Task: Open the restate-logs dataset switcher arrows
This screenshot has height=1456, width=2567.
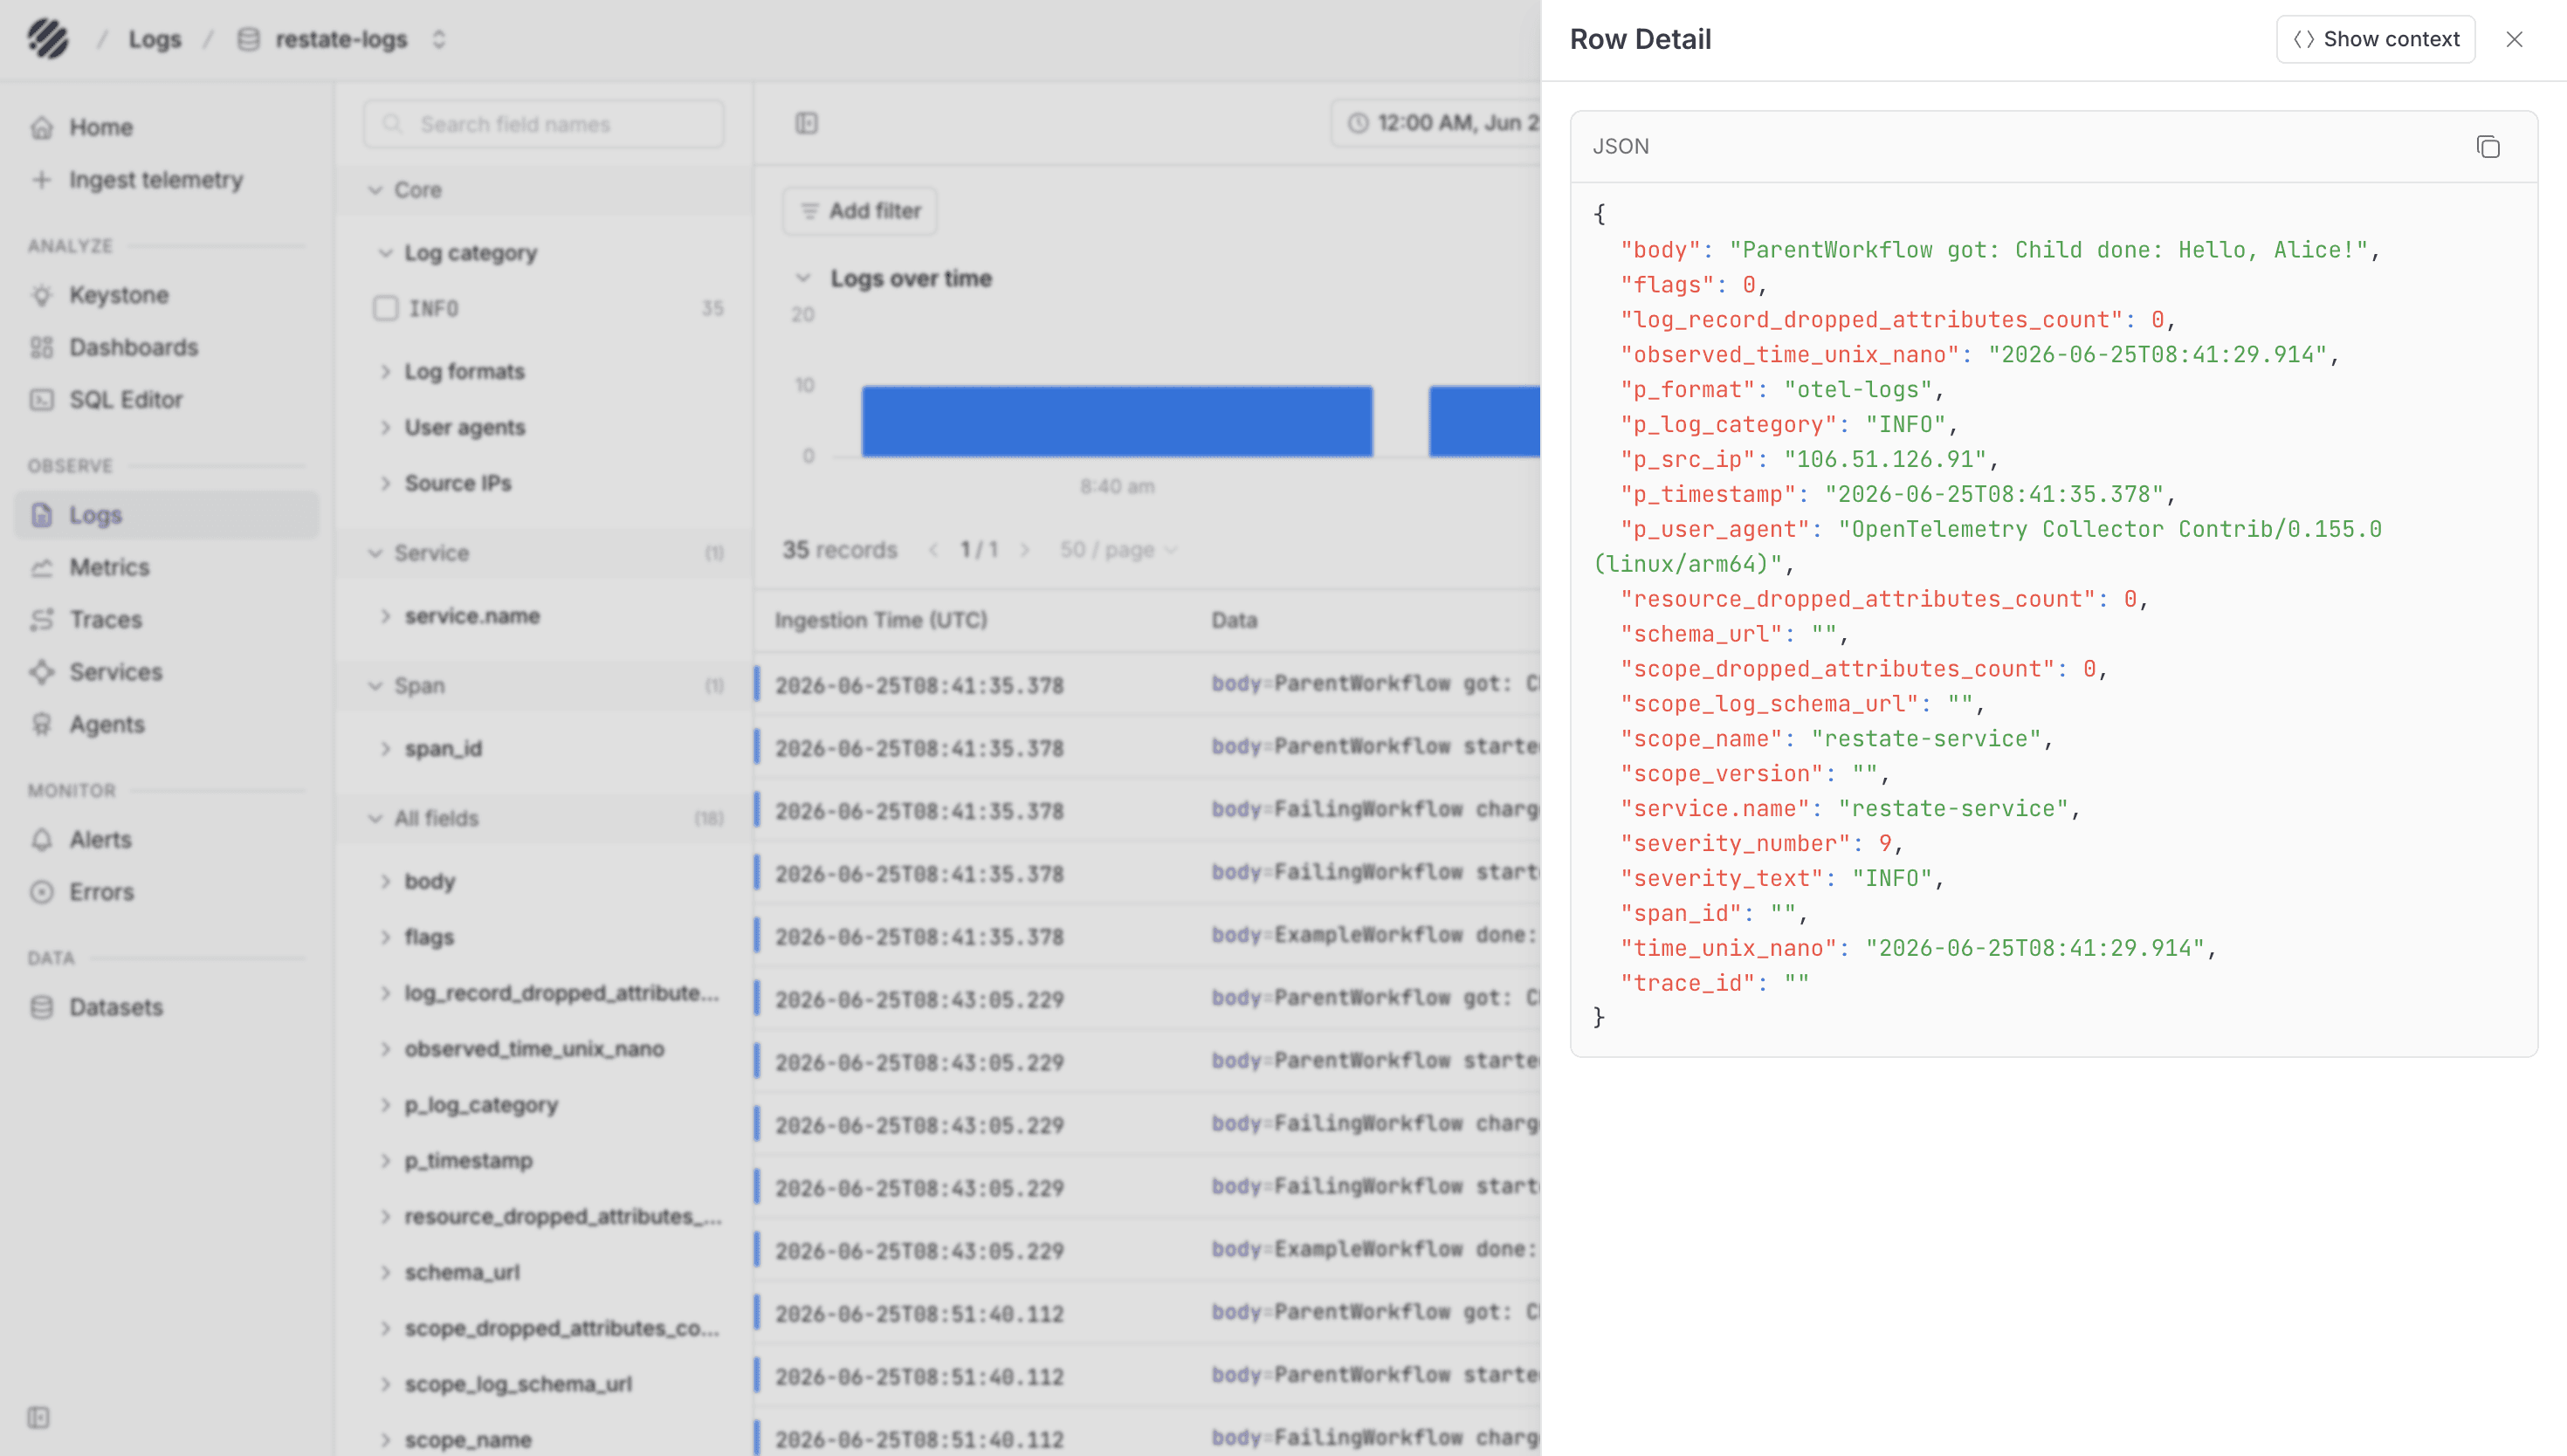Action: [438, 39]
